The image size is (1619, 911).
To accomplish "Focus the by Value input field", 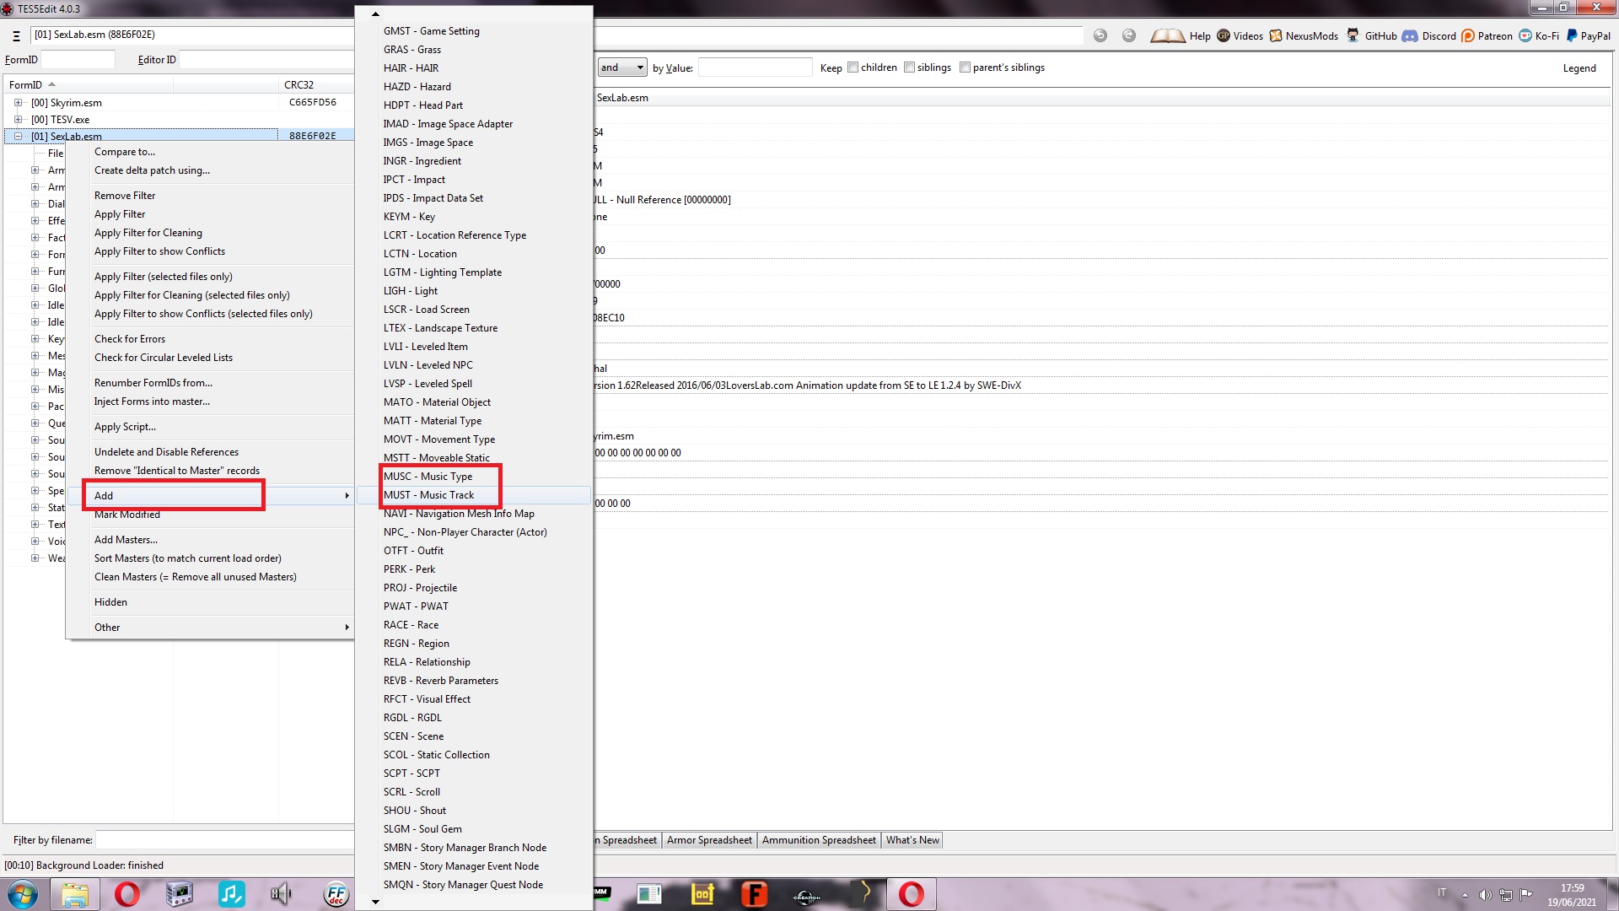I will click(x=756, y=67).
